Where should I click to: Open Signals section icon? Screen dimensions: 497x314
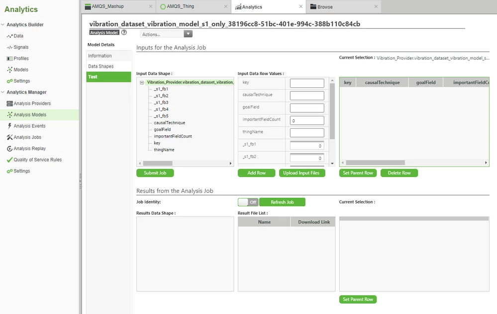point(9,47)
